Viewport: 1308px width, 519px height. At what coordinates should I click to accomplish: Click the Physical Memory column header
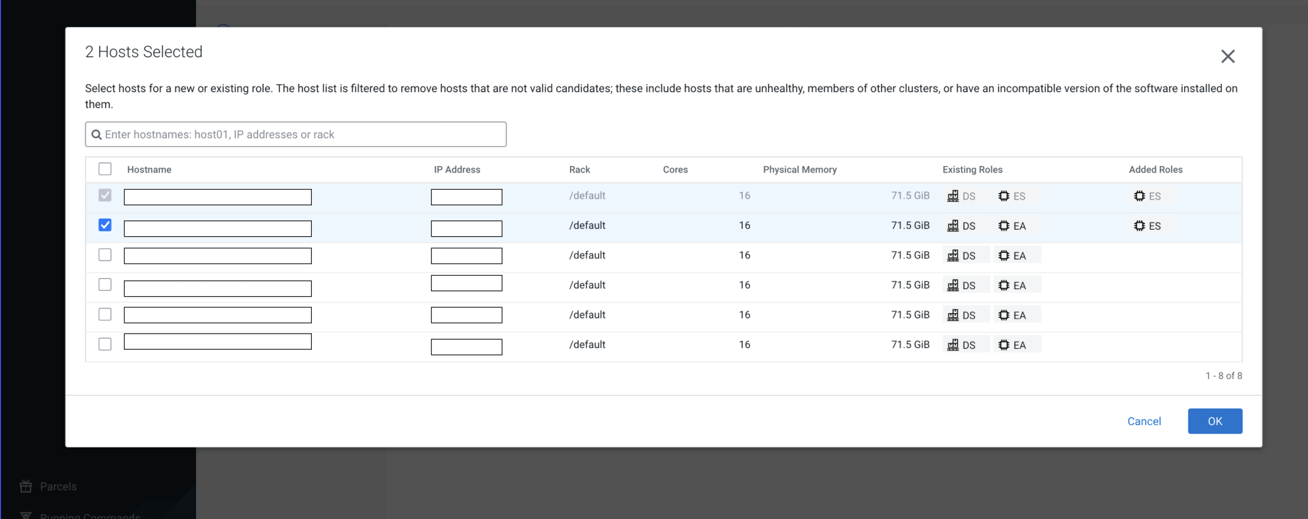(x=799, y=170)
